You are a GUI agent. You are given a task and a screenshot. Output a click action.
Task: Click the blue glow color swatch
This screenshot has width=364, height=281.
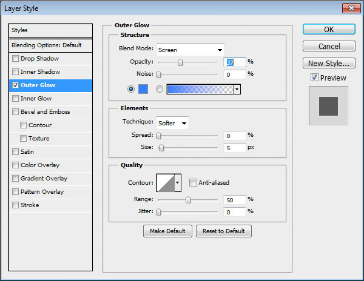click(x=143, y=89)
